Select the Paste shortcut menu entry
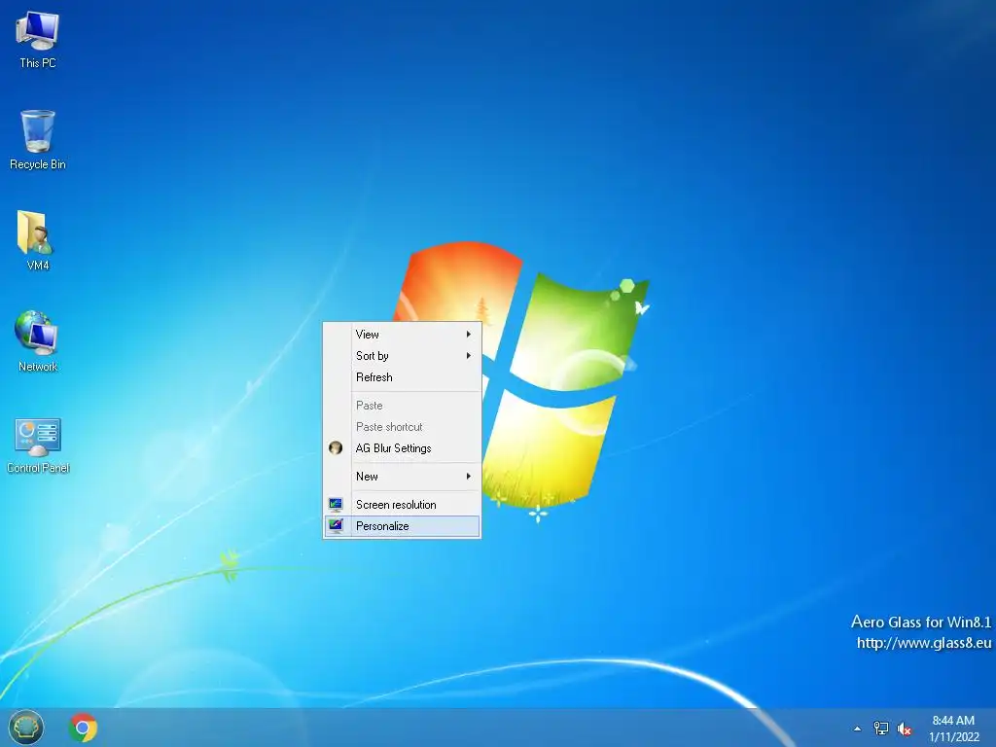996x747 pixels. pos(402,427)
